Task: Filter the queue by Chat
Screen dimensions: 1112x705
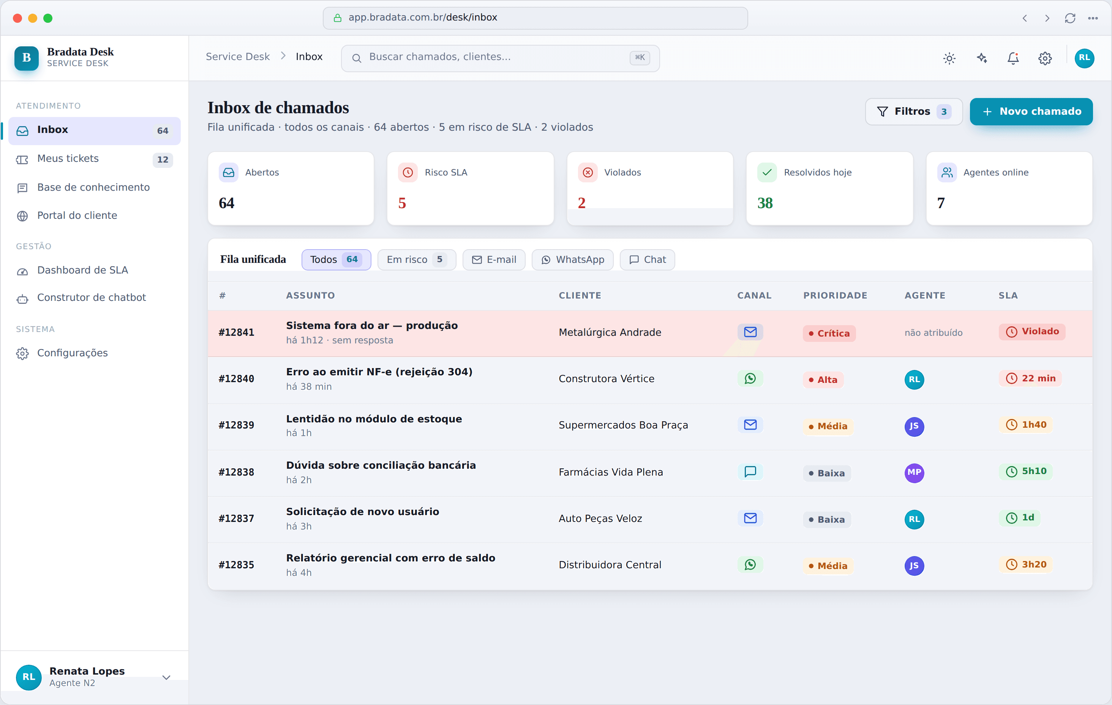Action: [647, 260]
